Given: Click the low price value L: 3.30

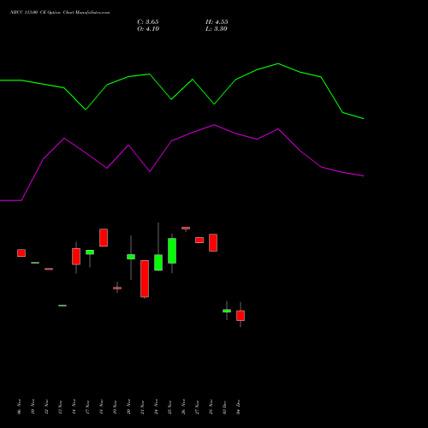Looking at the screenshot, I should pos(217,29).
